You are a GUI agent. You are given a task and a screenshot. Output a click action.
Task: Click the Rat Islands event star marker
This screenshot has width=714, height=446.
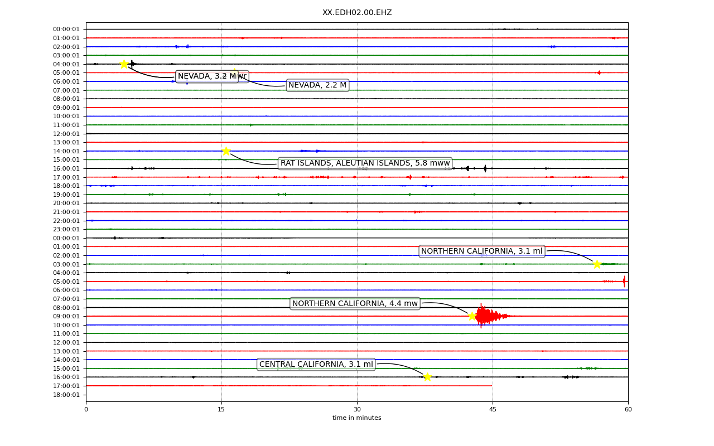tap(226, 151)
